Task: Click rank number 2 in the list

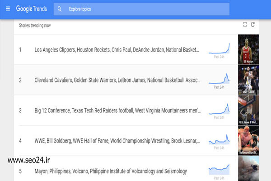Action: tap(20, 80)
